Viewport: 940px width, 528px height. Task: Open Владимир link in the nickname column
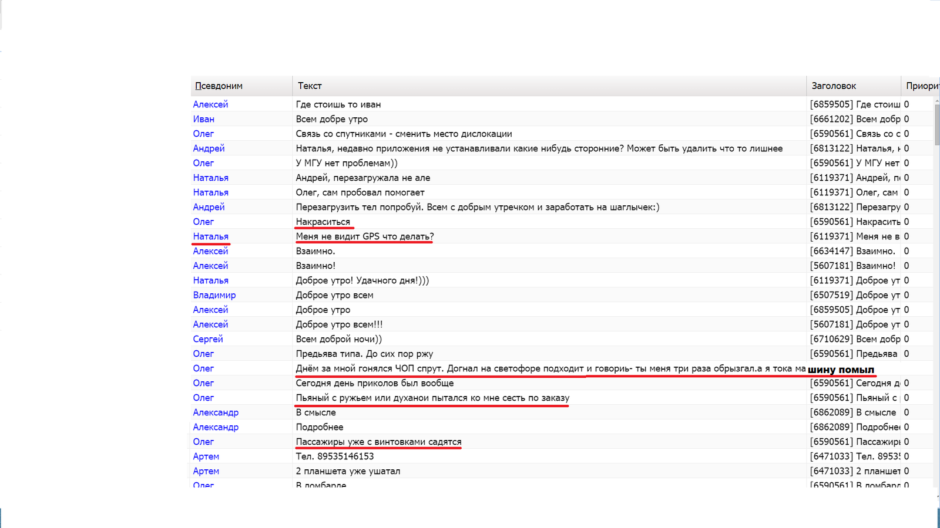point(214,295)
